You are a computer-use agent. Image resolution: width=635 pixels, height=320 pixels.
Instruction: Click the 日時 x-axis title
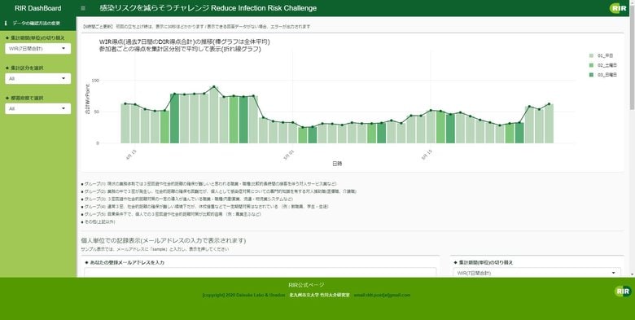click(337, 164)
